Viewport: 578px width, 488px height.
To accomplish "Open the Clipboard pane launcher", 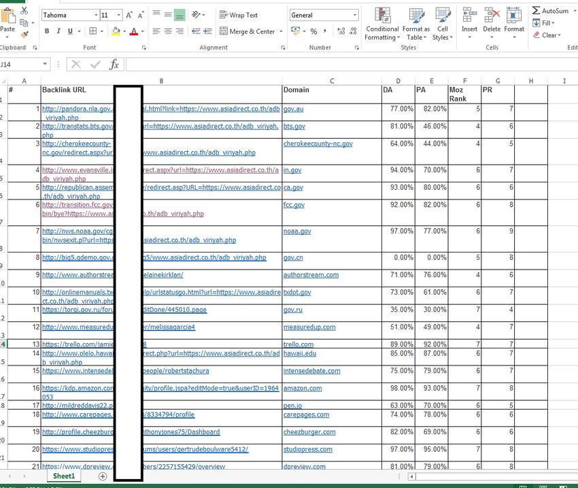I will pyautogui.click(x=35, y=48).
